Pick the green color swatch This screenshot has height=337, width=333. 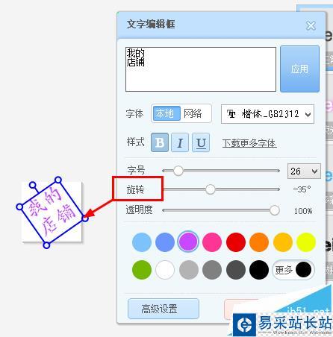click(142, 270)
